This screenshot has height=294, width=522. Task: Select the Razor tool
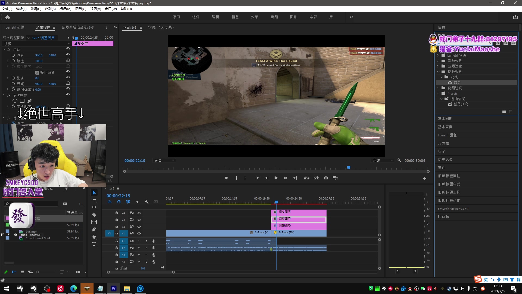94,215
